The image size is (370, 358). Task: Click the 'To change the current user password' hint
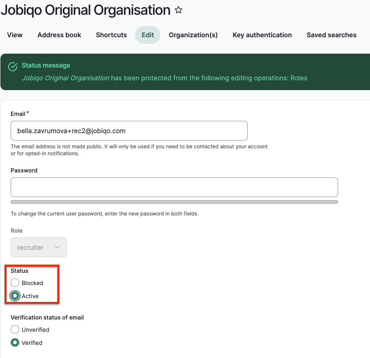pos(104,214)
